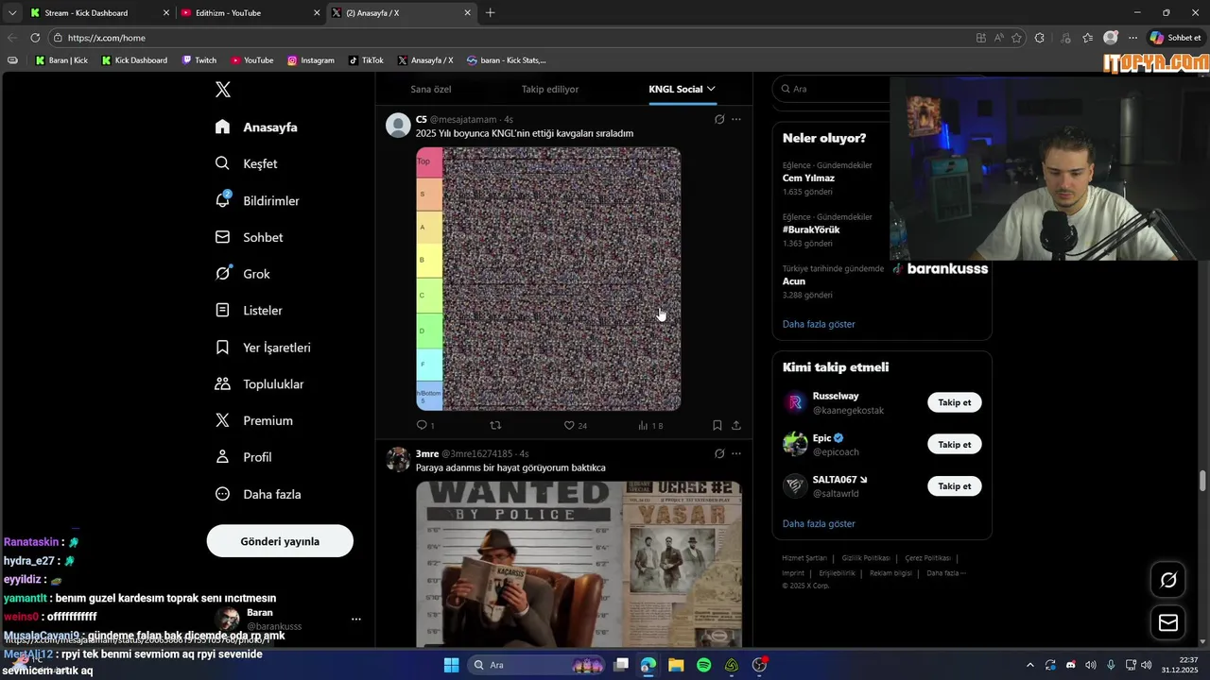The width and height of the screenshot is (1210, 680).
Task: Open File Explorer from the taskbar
Action: point(676,665)
